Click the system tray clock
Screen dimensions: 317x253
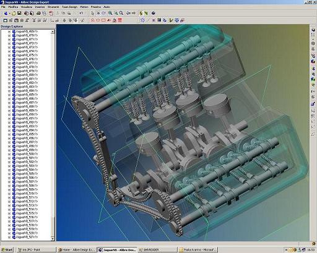tap(311, 250)
